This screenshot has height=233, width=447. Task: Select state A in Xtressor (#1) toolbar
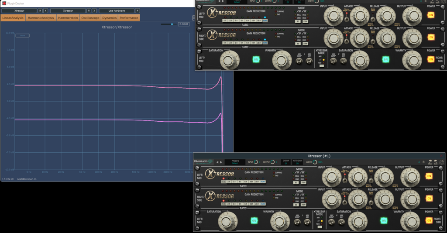coord(419,162)
